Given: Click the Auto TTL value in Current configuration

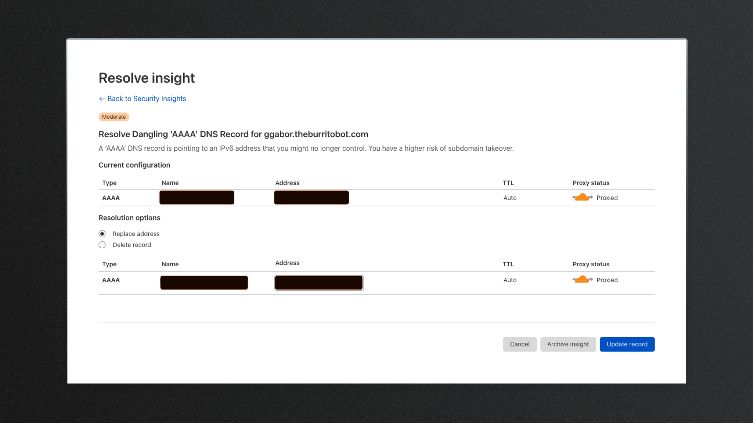Looking at the screenshot, I should pyautogui.click(x=510, y=198).
